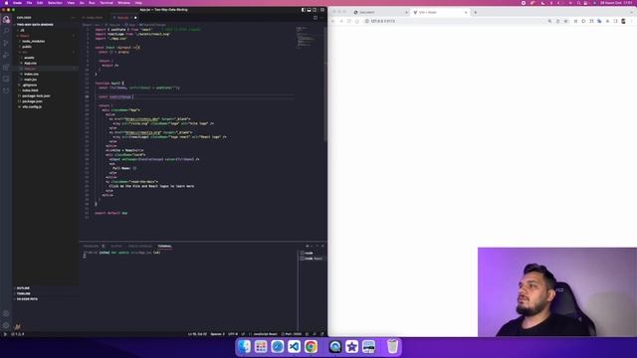Viewport: 637px width, 358px height.
Task: Open the File menu in VS Code
Action: [29, 3]
